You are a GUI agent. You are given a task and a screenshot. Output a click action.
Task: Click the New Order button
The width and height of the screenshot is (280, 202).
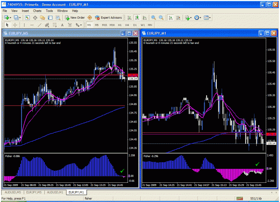point(75,17)
